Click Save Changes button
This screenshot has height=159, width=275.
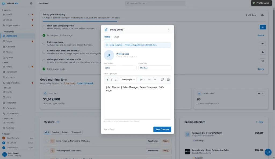click(162, 129)
